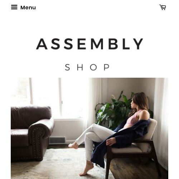Click the "Menu" text label
Viewport: 179px width, 179px height.
point(28,8)
